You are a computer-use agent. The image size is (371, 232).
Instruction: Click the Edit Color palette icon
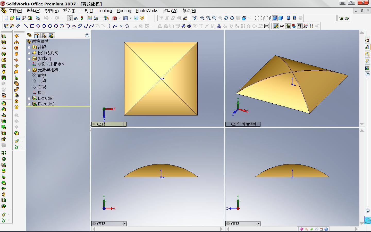pyautogui.click(x=89, y=18)
